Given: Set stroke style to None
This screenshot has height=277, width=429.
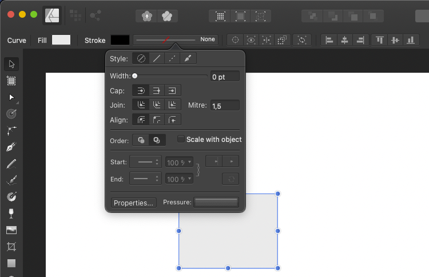Looking at the screenshot, I should [141, 58].
